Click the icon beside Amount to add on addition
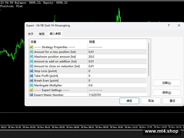This screenshot has height=138, width=184. point(31,61)
